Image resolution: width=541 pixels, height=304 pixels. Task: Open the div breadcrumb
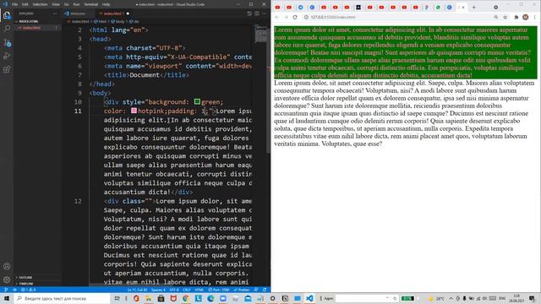pyautogui.click(x=134, y=21)
